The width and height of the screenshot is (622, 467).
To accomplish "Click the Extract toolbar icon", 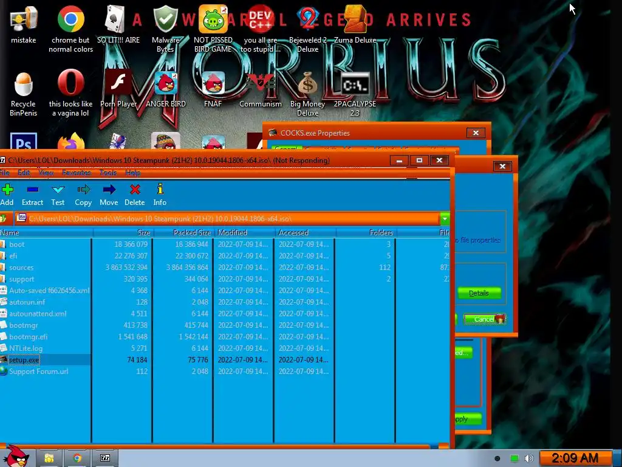I will click(x=33, y=195).
